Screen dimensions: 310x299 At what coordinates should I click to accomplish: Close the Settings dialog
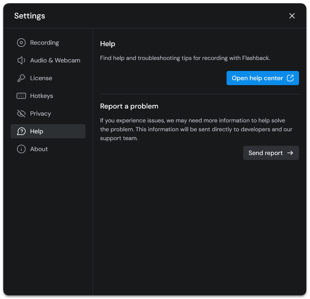(x=292, y=16)
